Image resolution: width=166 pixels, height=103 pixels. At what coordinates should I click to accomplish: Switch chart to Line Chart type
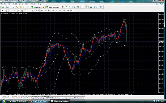[x=70, y=7]
